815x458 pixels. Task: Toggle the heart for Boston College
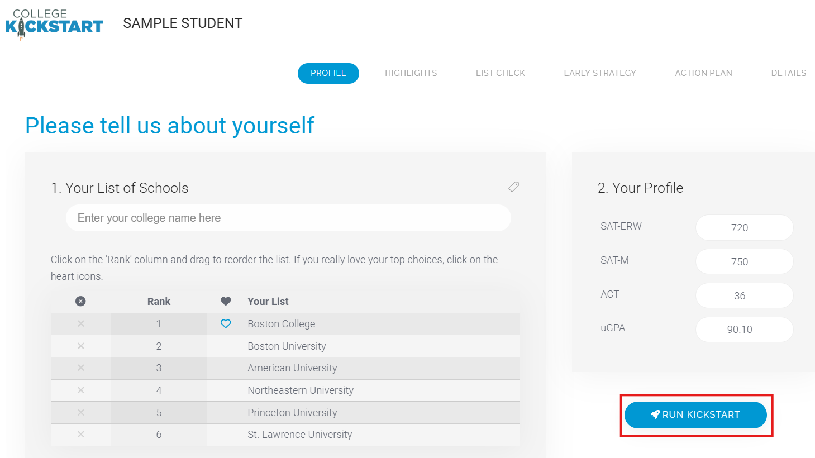coord(226,324)
